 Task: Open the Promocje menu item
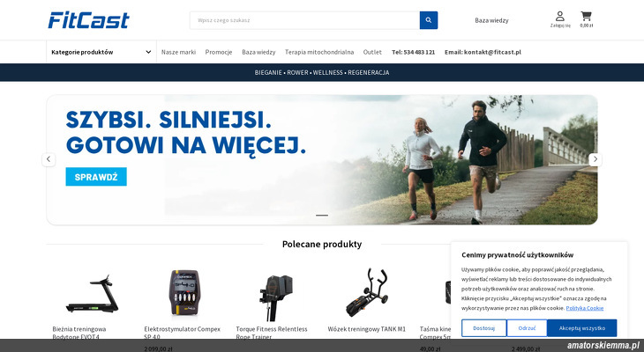click(x=219, y=52)
